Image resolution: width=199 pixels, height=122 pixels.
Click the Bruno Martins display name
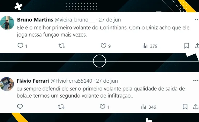(x=35, y=20)
